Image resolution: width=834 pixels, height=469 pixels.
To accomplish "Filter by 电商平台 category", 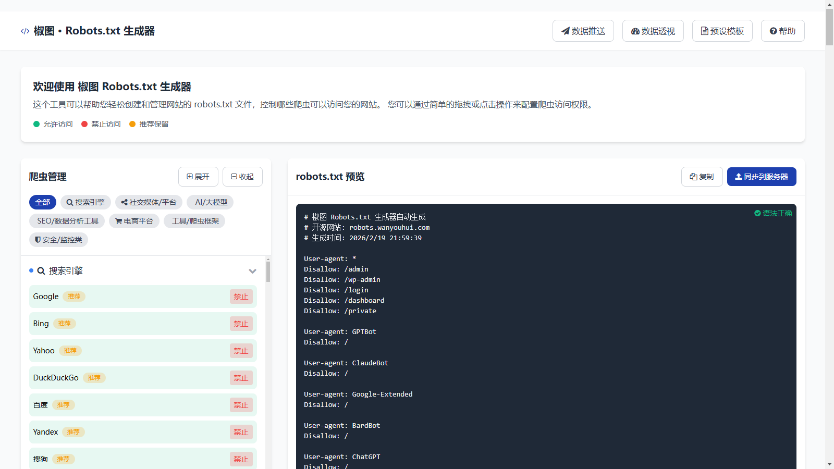I will click(134, 221).
